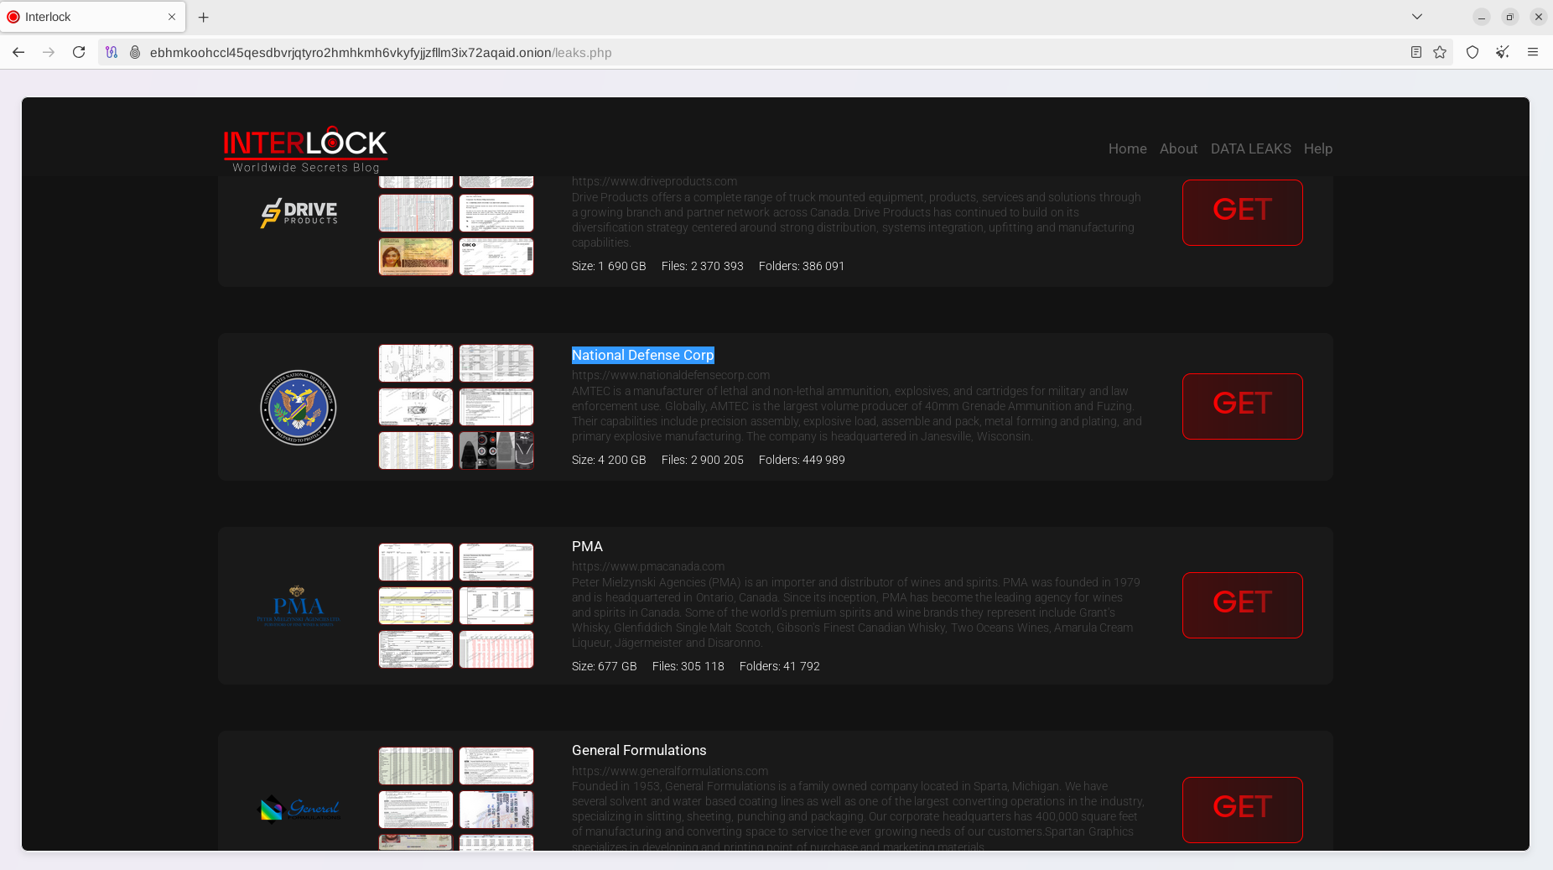Open General Formulations top-right document thumbnail
Viewport: 1553px width, 870px height.
(x=496, y=766)
